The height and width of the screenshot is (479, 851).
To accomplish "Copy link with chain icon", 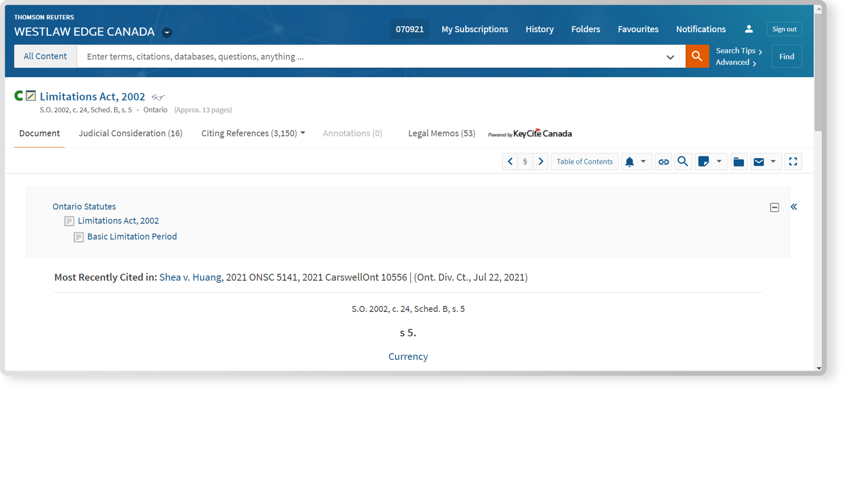I will click(664, 162).
